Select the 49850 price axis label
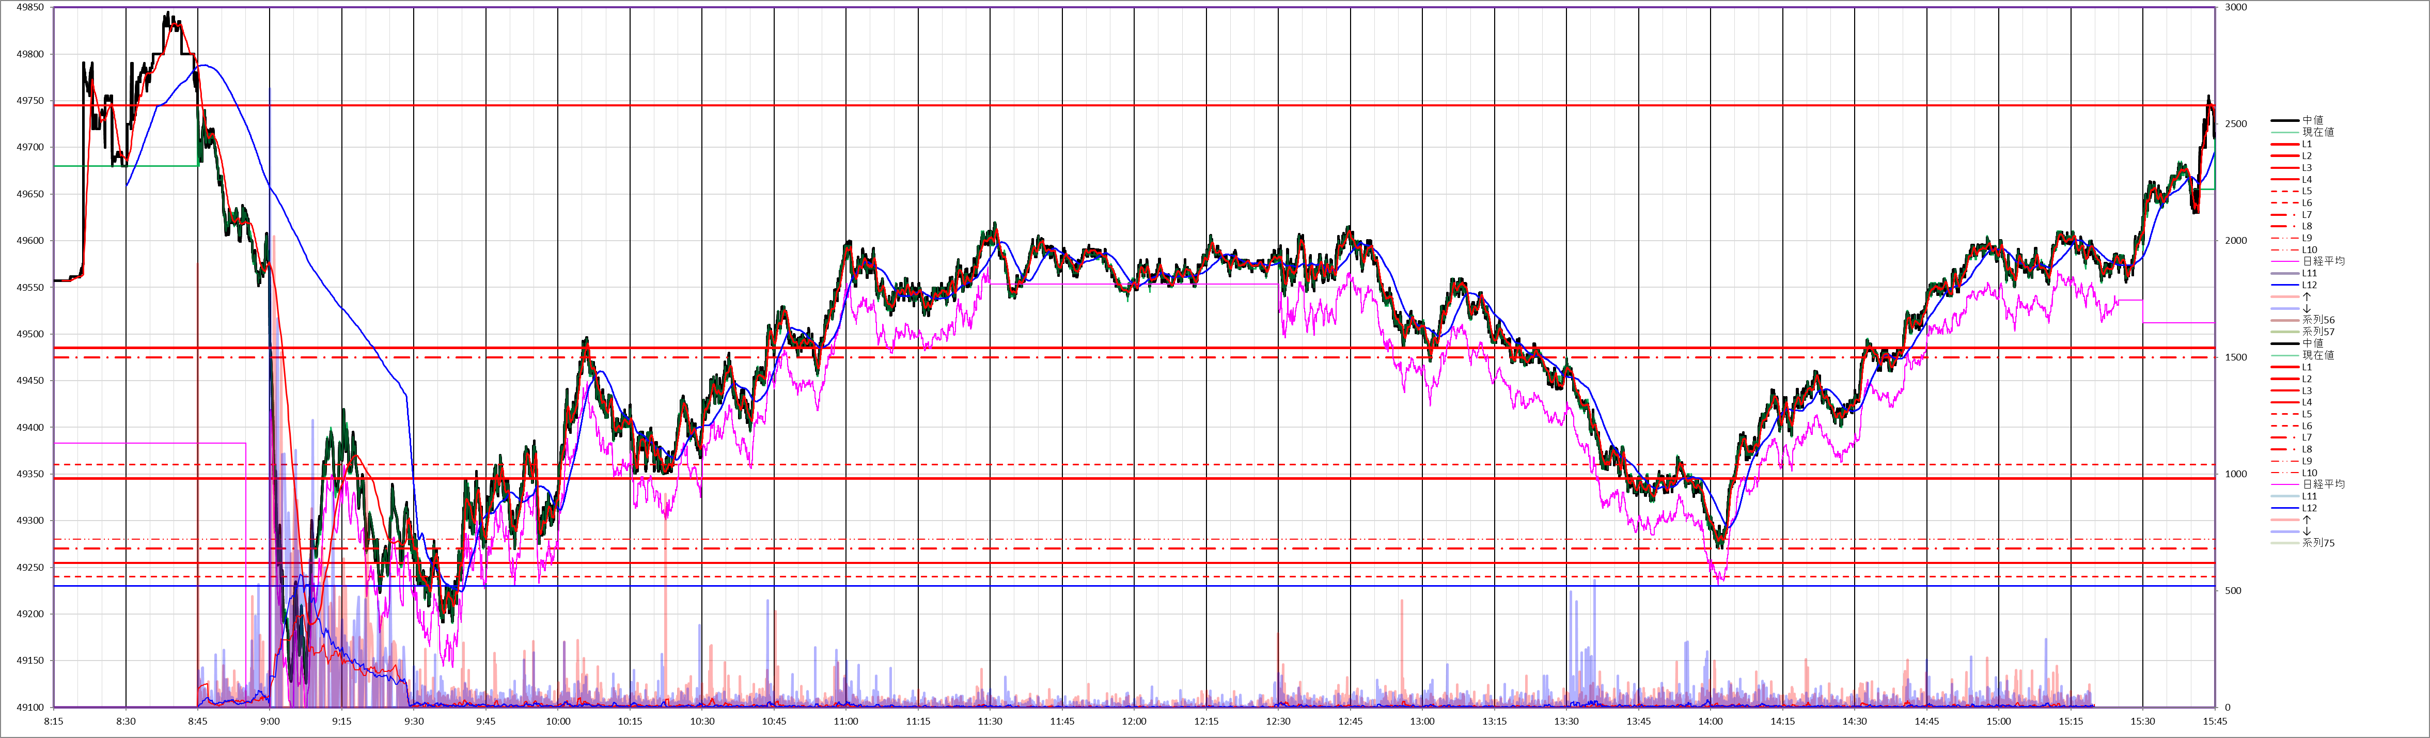This screenshot has height=738, width=2430. point(30,8)
